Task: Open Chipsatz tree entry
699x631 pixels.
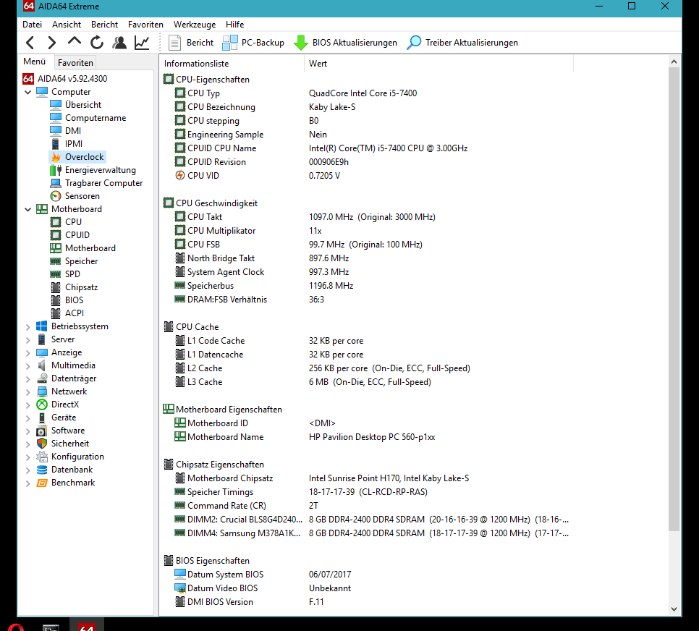Action: point(74,287)
